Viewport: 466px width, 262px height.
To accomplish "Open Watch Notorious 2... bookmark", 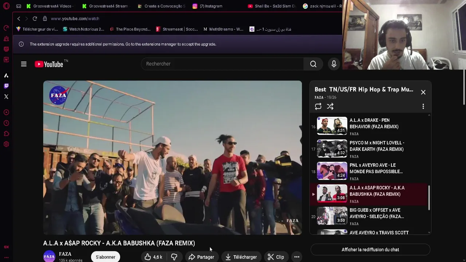I will (x=83, y=29).
